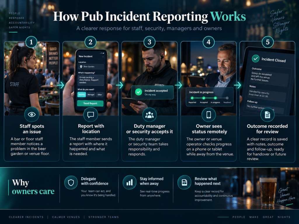This screenshot has height=224, width=299.
Task: Click the green checkmark in Incident accepted card
Action: (139, 92)
